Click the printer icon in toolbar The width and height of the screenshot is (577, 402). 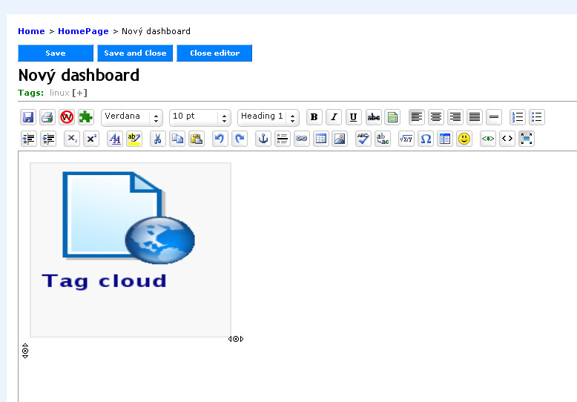47,117
